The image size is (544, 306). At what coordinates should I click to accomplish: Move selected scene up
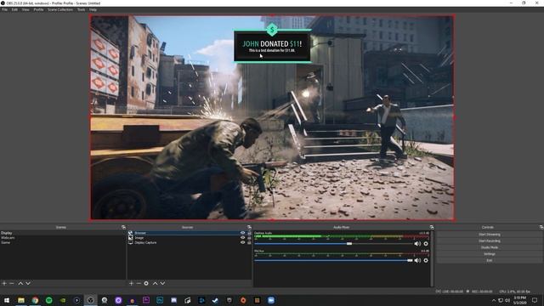(20, 283)
